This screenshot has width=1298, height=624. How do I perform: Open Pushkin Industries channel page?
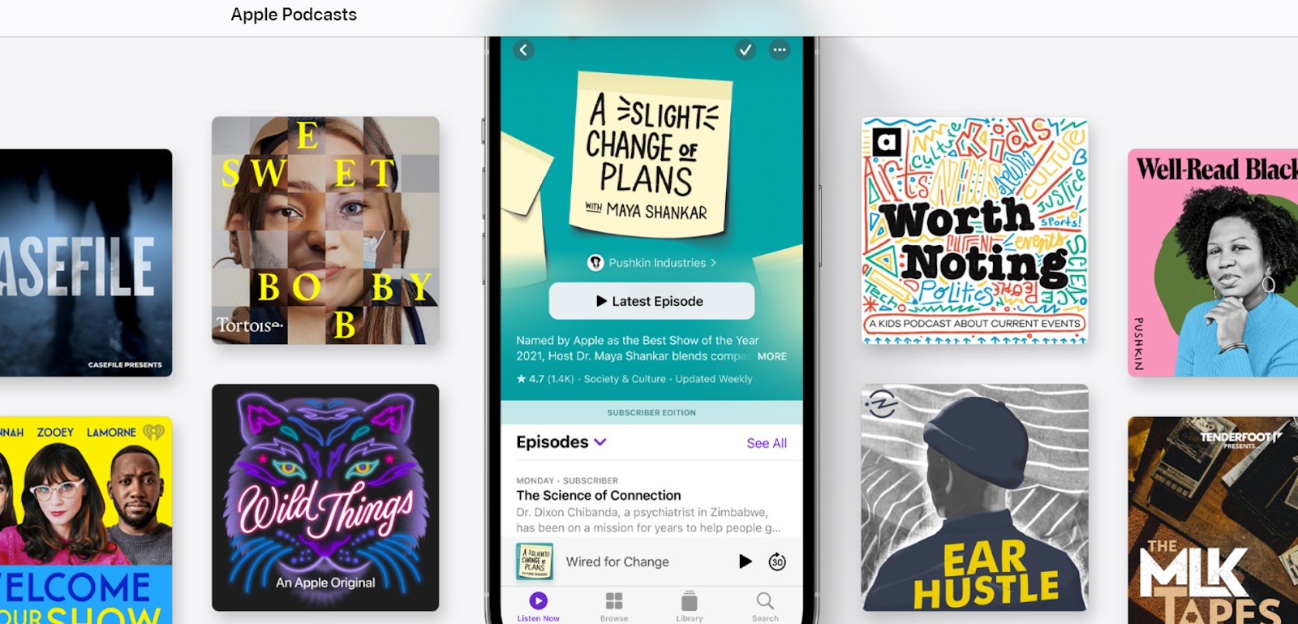tap(663, 263)
